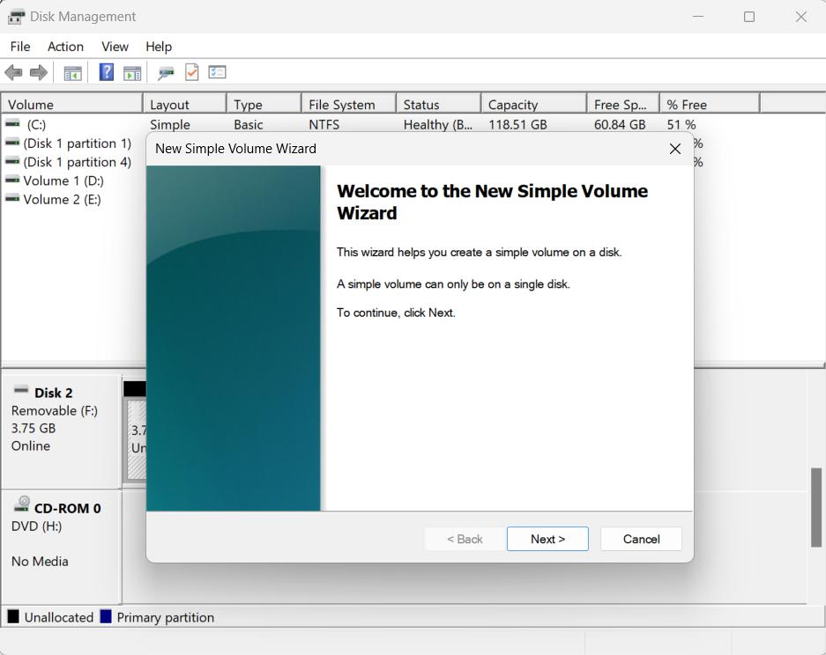Click the Properties checkmark toolbar icon

tap(191, 72)
